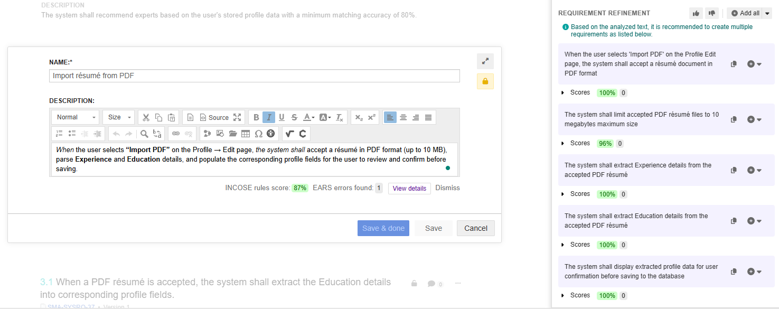Toggle bold formatting
Image resolution: width=779 pixels, height=309 pixels.
click(x=256, y=117)
